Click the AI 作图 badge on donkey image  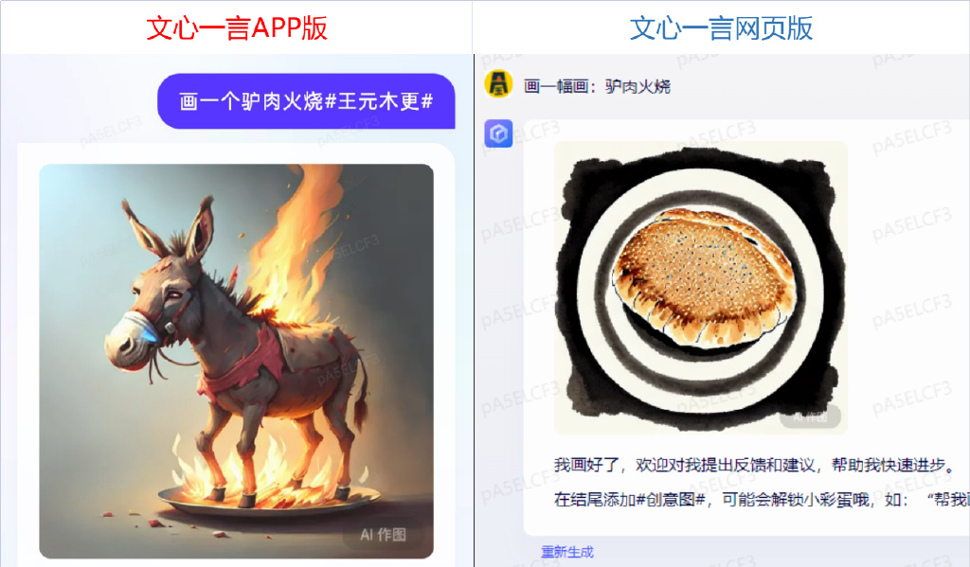383,534
